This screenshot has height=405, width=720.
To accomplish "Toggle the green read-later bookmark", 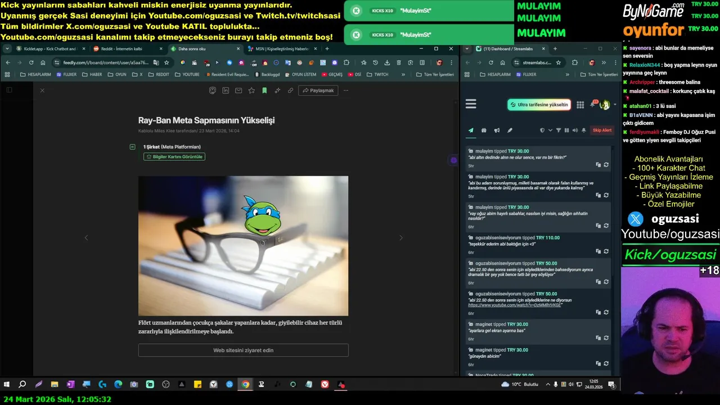I will tap(264, 90).
